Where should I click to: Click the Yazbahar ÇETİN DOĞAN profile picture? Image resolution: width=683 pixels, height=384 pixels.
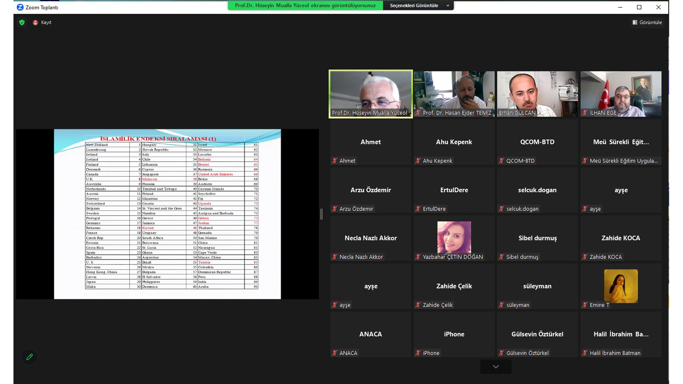tap(454, 237)
